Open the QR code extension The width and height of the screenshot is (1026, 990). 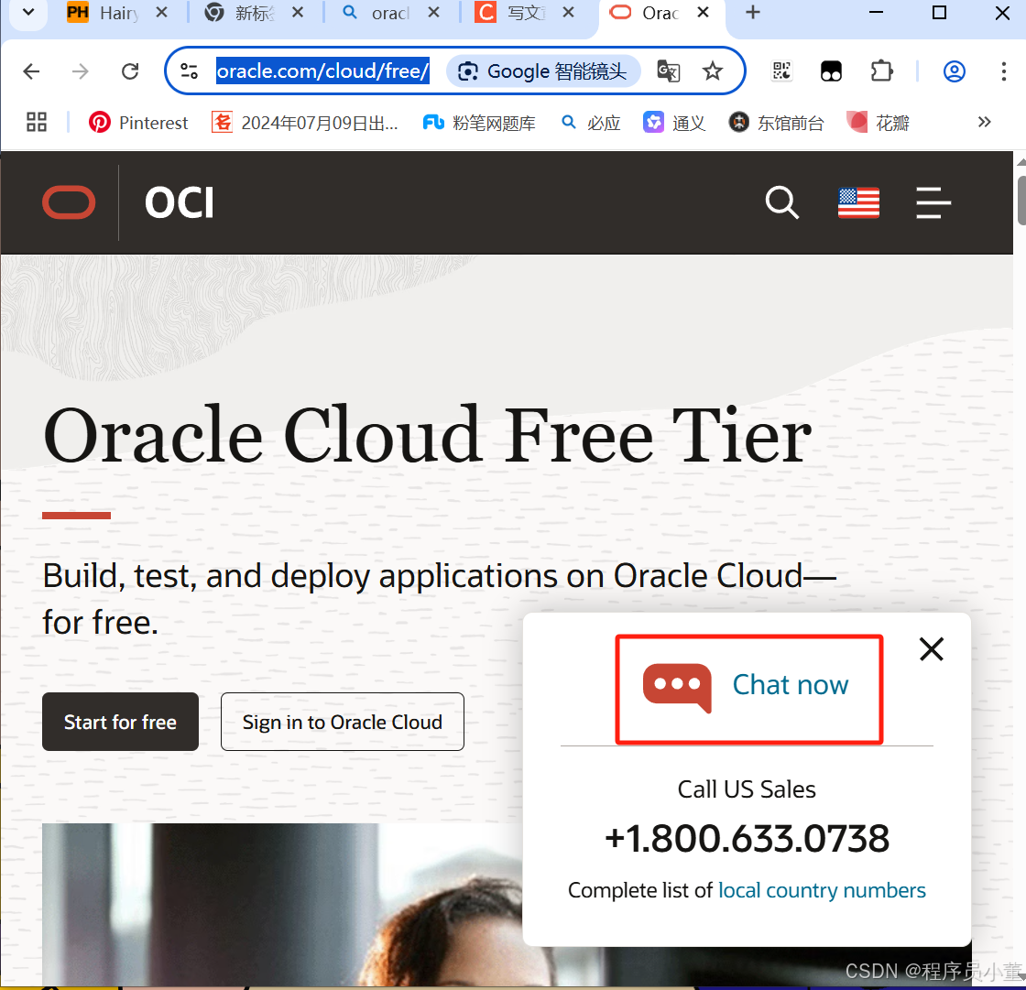point(782,71)
